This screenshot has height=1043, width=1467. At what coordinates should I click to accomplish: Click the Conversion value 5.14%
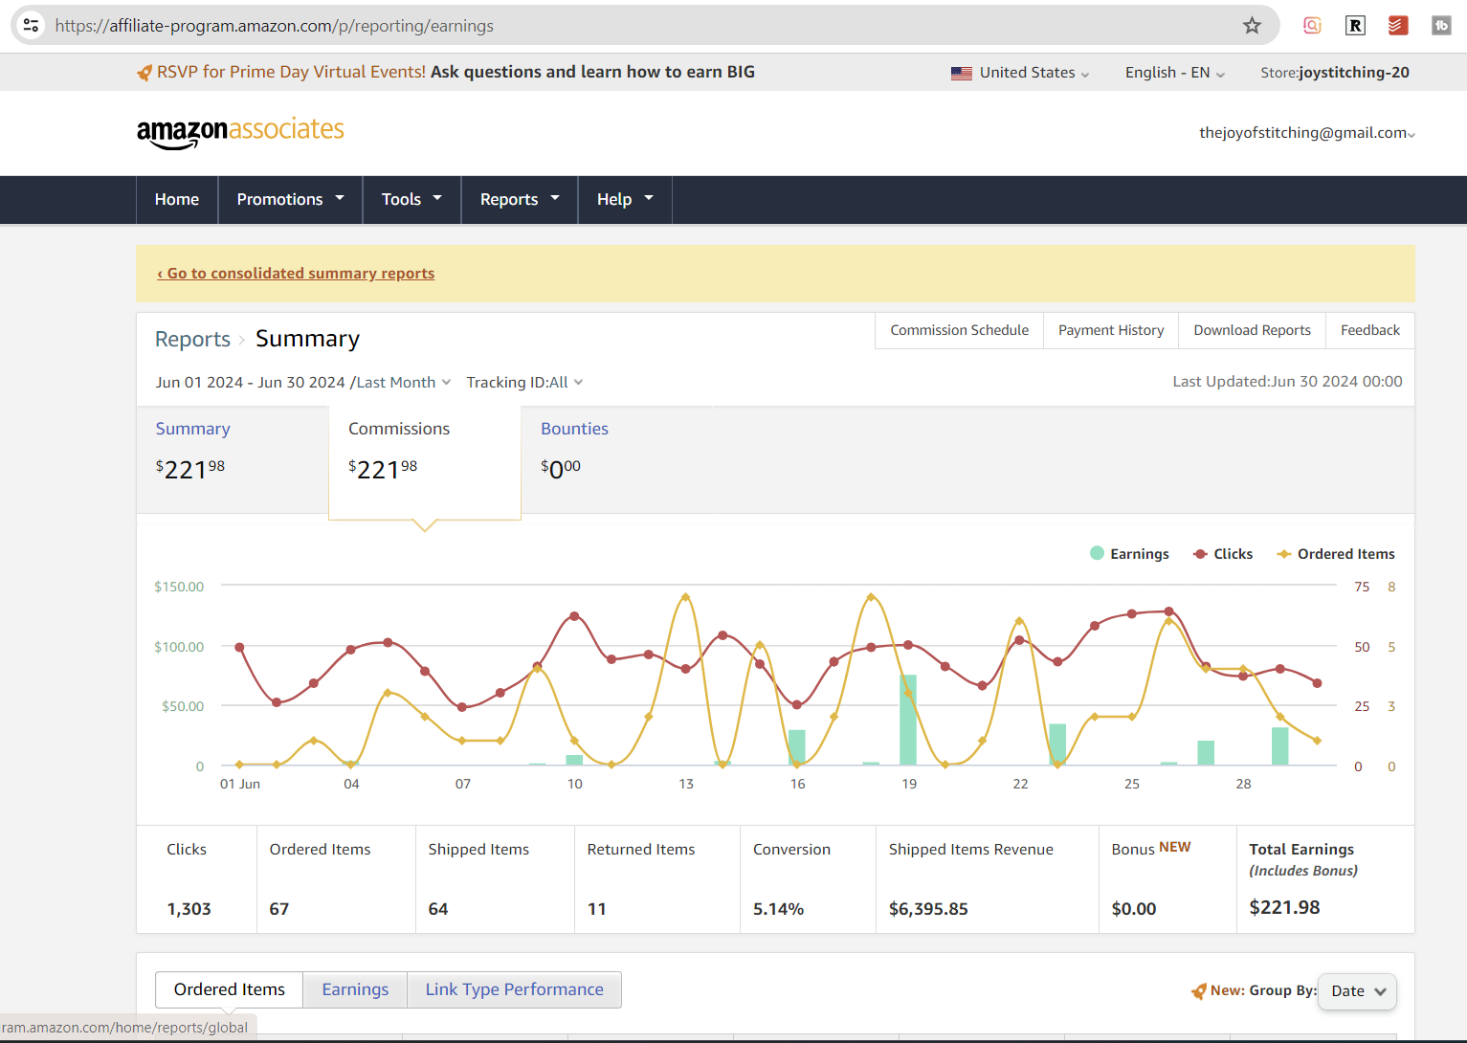coord(778,909)
